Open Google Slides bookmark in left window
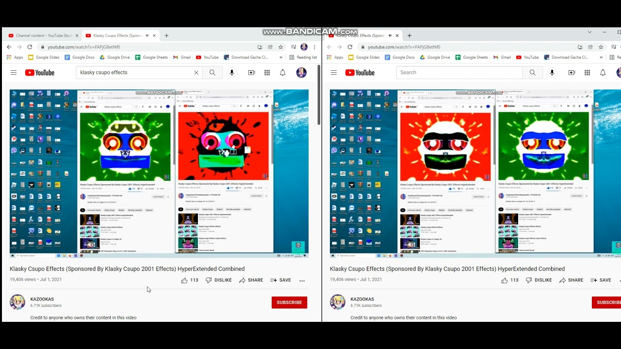The height and width of the screenshot is (349, 621). tap(44, 57)
